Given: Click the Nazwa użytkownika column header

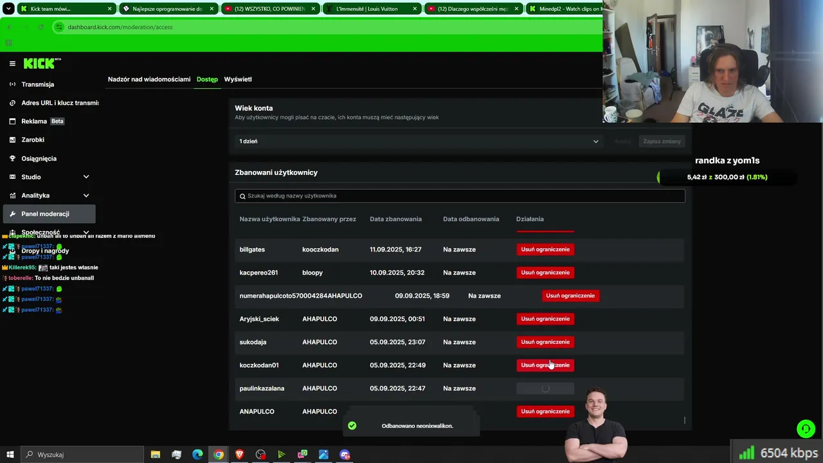Looking at the screenshot, I should tap(270, 219).
